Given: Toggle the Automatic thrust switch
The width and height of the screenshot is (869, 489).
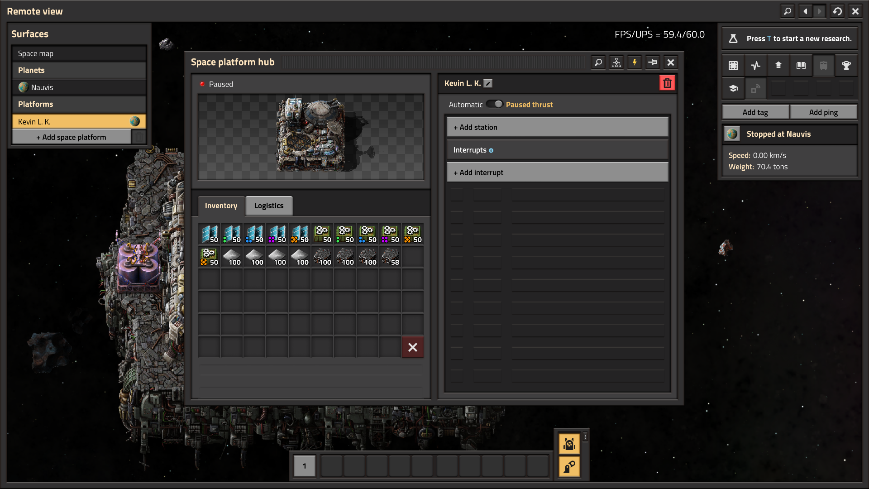Looking at the screenshot, I should [x=494, y=104].
